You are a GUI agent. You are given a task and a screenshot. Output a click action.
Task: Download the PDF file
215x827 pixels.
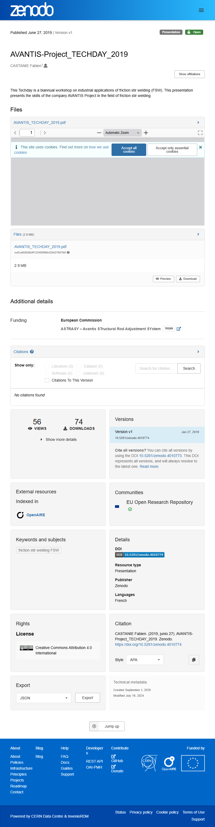click(188, 279)
